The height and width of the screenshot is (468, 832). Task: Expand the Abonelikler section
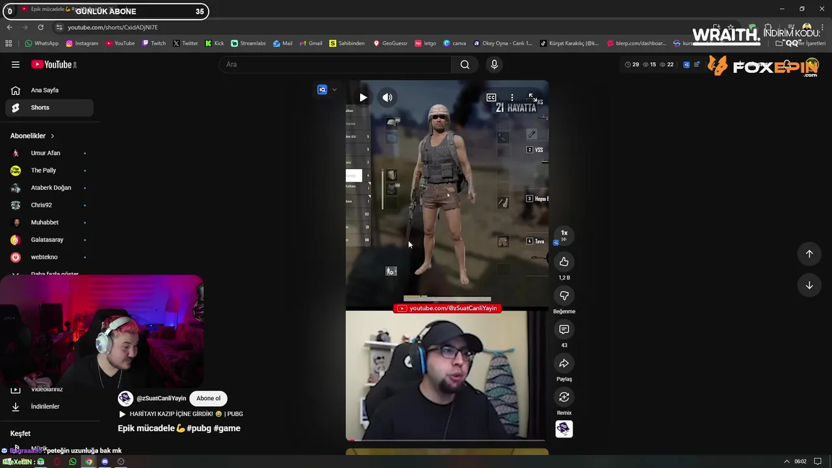(x=32, y=136)
